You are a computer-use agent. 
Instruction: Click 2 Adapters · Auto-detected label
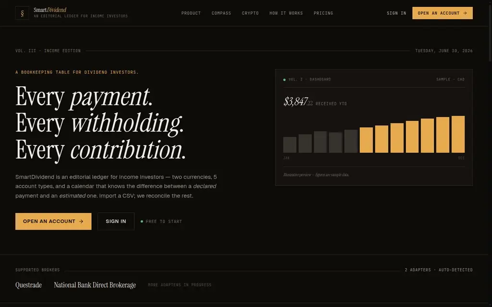pos(439,270)
